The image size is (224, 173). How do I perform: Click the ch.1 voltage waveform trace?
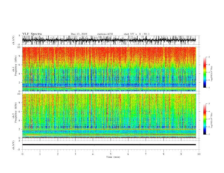(x=109, y=40)
